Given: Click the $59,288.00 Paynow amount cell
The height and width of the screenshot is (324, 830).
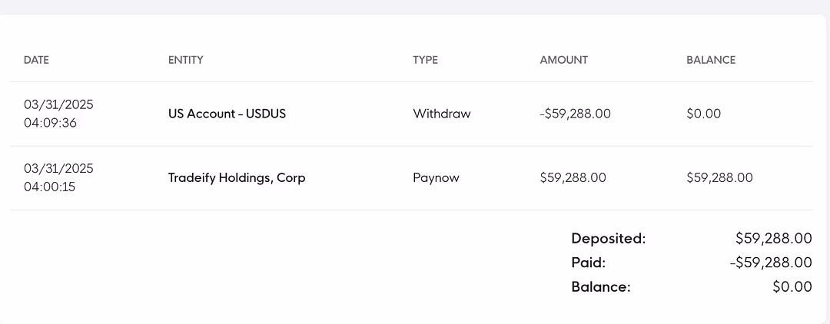Looking at the screenshot, I should tap(573, 178).
